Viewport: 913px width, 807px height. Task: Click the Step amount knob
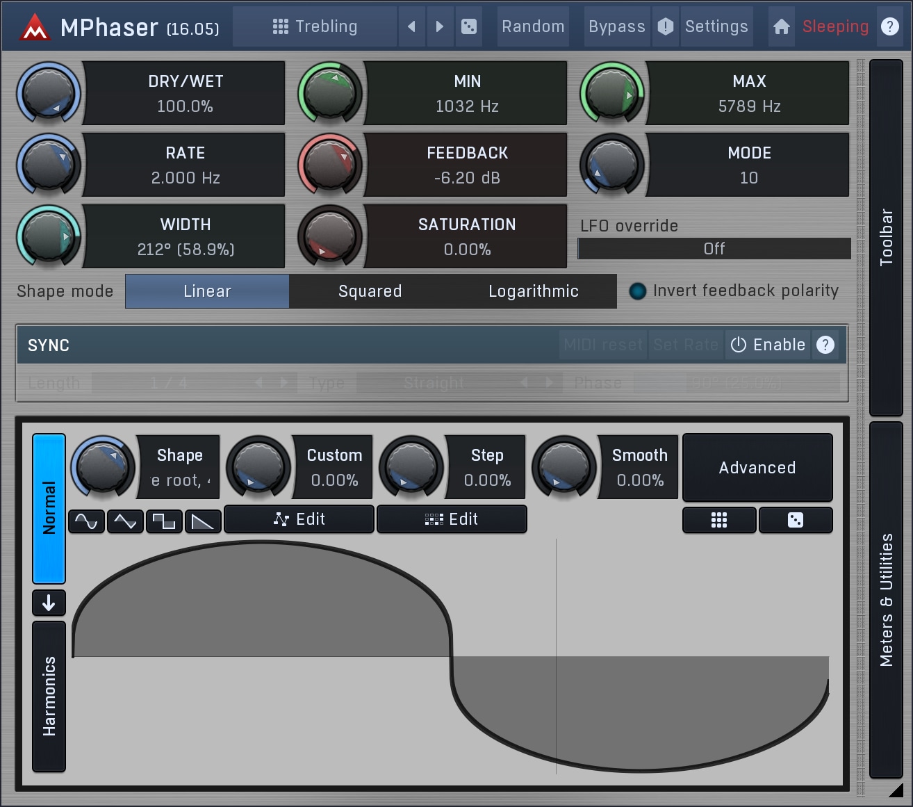click(411, 467)
